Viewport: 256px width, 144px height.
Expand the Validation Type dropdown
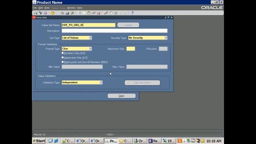[101, 82]
